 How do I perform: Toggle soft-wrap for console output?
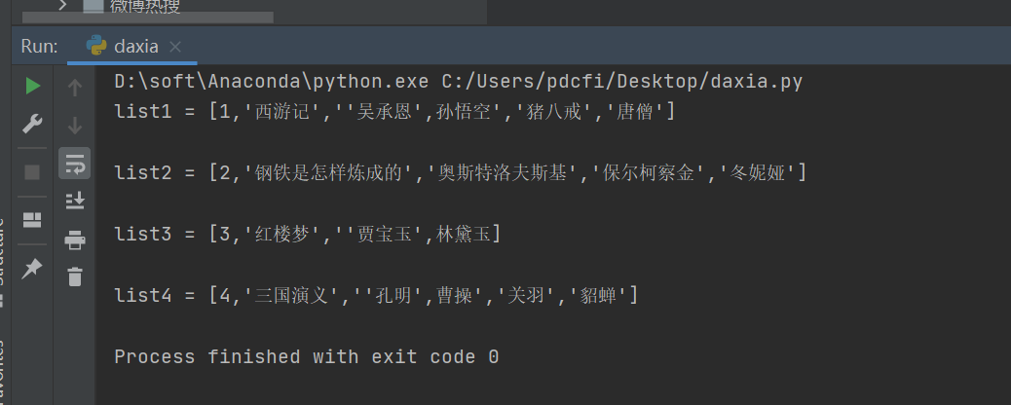pos(75,164)
